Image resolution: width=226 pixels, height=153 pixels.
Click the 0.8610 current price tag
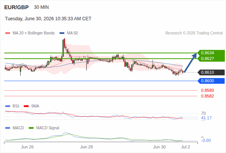click(211, 72)
